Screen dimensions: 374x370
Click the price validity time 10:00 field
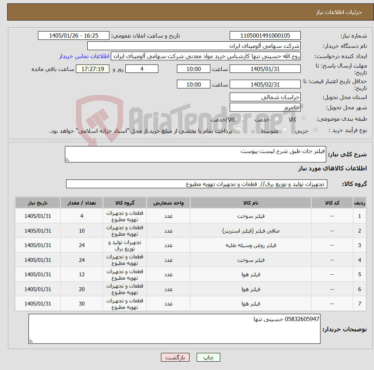tap(193, 84)
